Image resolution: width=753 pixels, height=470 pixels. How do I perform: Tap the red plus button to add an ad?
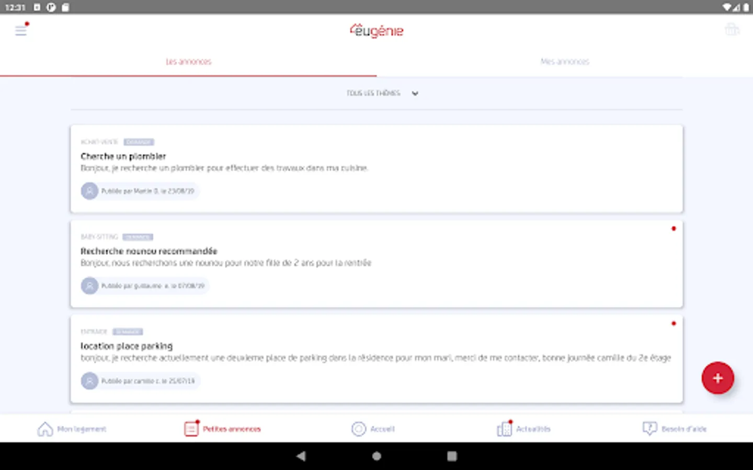click(717, 378)
